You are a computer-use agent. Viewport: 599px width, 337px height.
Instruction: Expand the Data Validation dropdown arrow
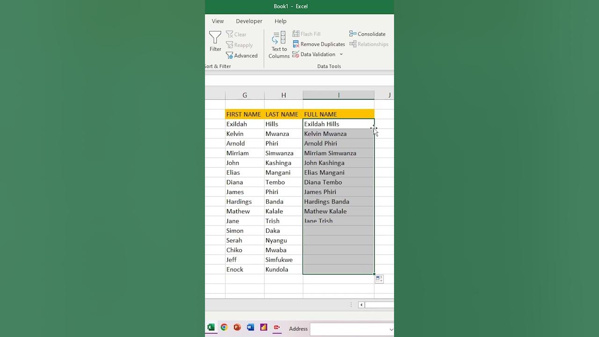coord(341,54)
